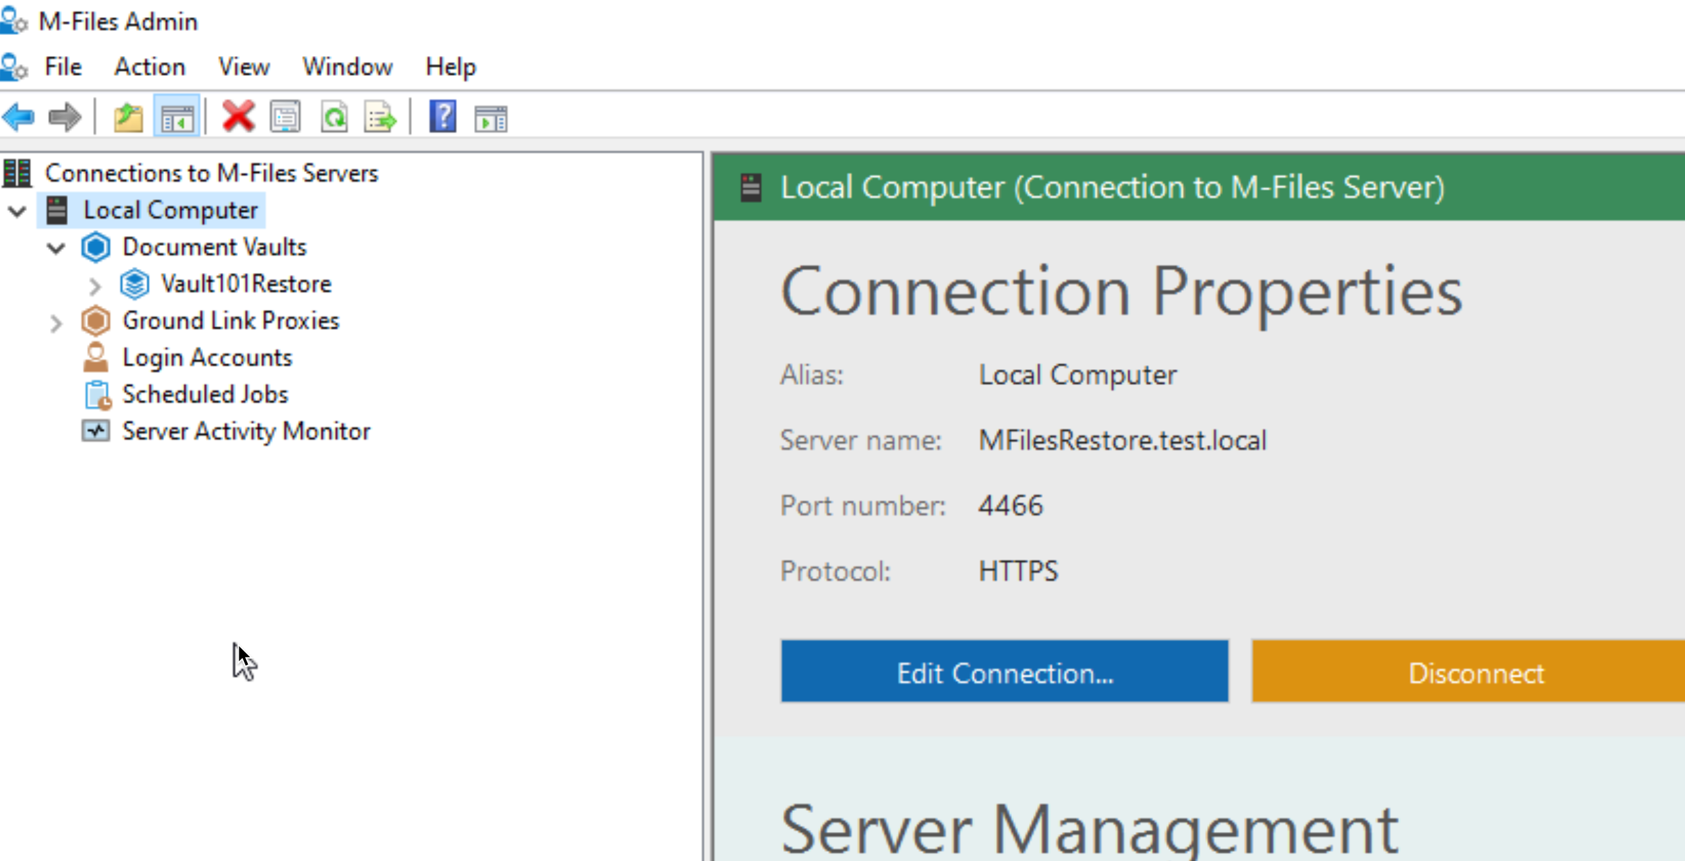This screenshot has height=861, width=1685.
Task: Open the View menu
Action: pos(244,67)
